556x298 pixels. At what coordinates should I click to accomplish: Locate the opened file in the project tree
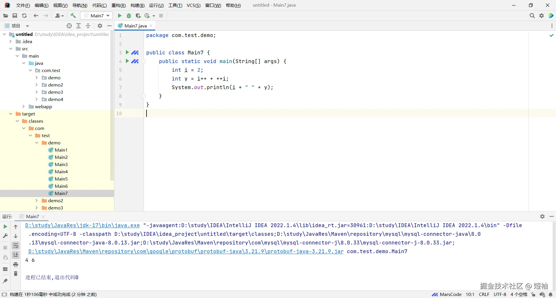69,26
